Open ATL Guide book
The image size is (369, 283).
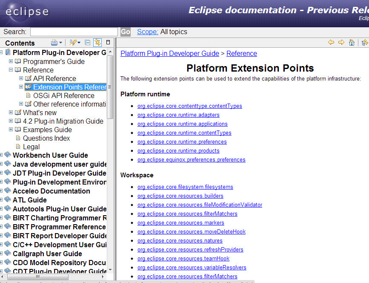coord(30,200)
